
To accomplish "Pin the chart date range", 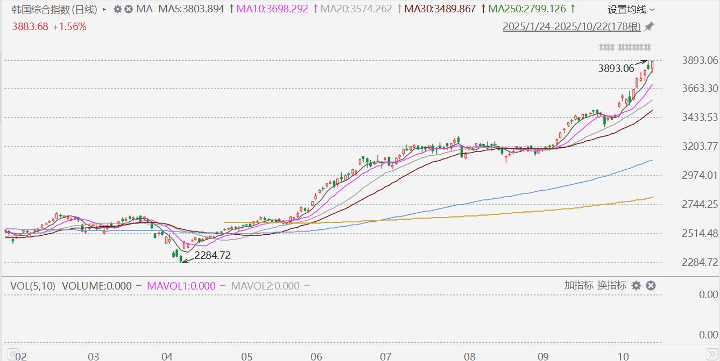I will tap(650, 26).
